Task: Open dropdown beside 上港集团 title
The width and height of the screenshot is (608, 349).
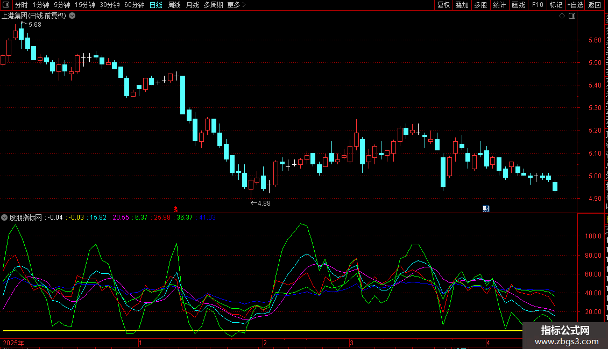Action: click(72, 16)
